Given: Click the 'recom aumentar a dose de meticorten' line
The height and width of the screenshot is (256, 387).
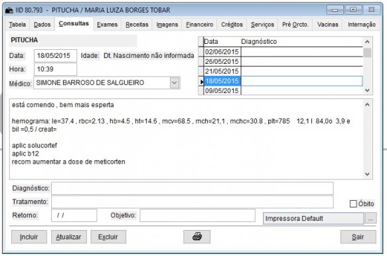Looking at the screenshot, I should [x=68, y=162].
